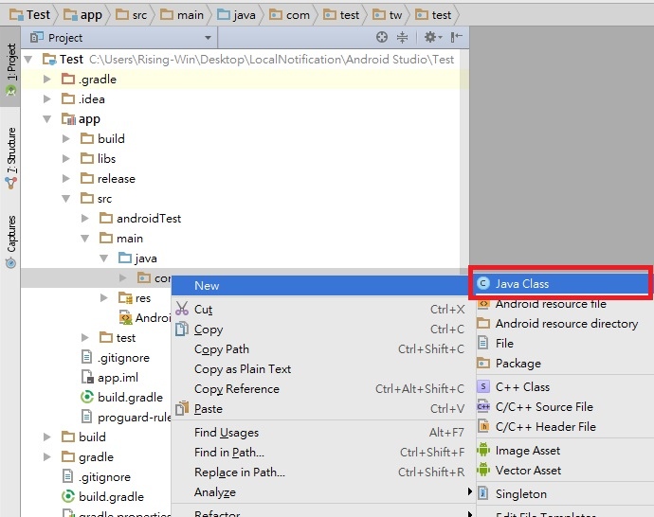Choose Copy in the context menu
This screenshot has width=654, height=517.
click(320, 330)
